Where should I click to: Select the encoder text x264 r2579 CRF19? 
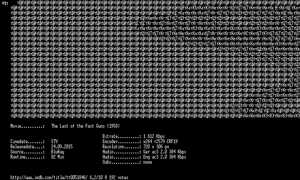[160, 141]
